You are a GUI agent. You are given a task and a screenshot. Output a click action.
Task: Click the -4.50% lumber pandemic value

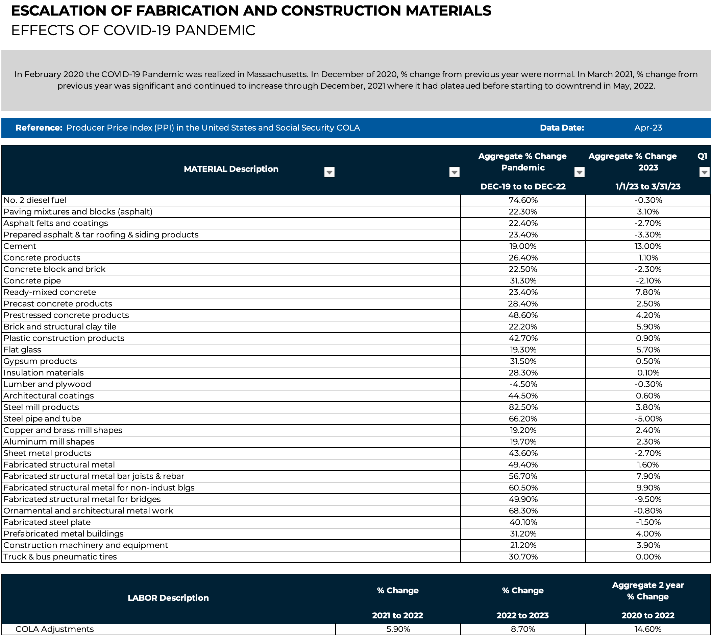point(523,384)
